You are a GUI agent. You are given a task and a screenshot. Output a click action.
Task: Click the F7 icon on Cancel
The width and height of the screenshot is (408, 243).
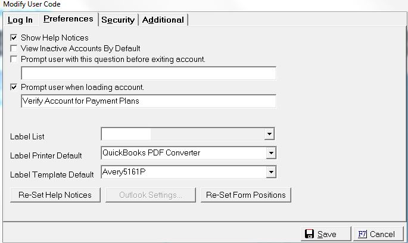362,234
